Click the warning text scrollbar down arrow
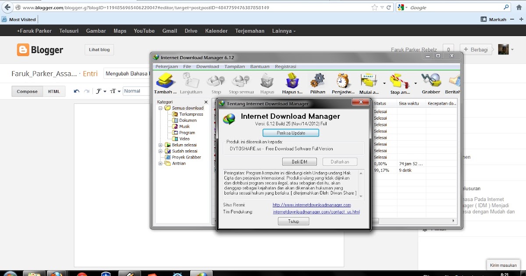526x276 pixels. click(x=361, y=196)
